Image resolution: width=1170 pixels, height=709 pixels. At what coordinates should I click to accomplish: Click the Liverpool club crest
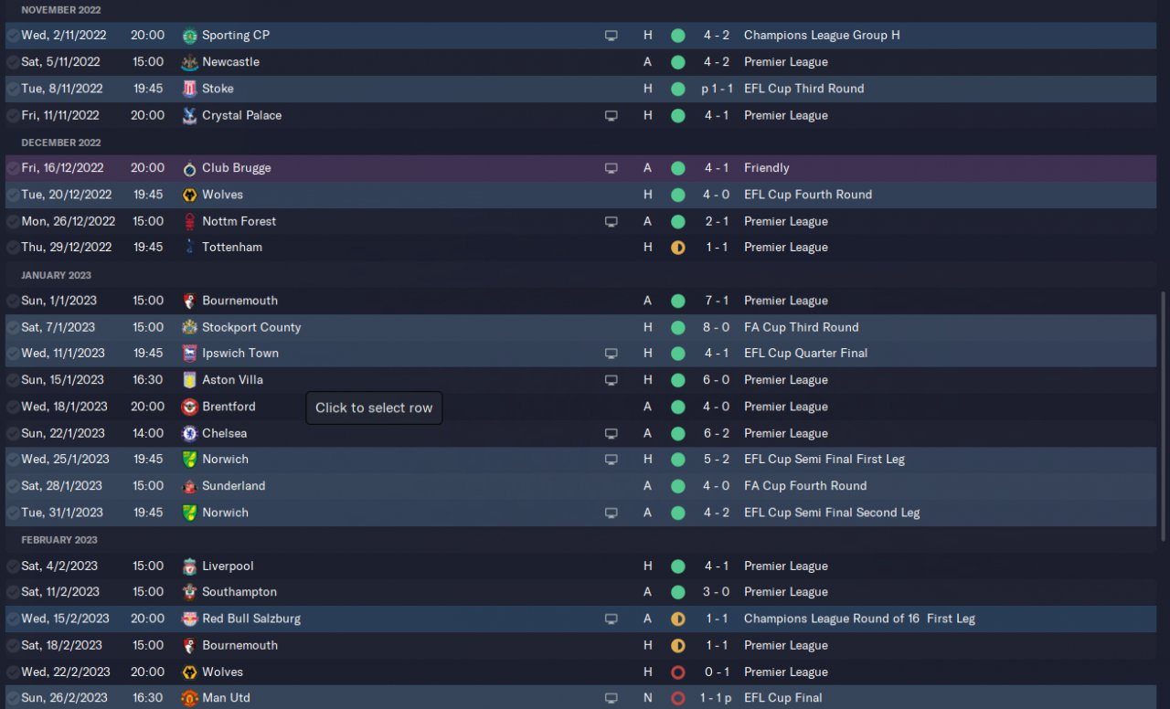[x=189, y=566]
